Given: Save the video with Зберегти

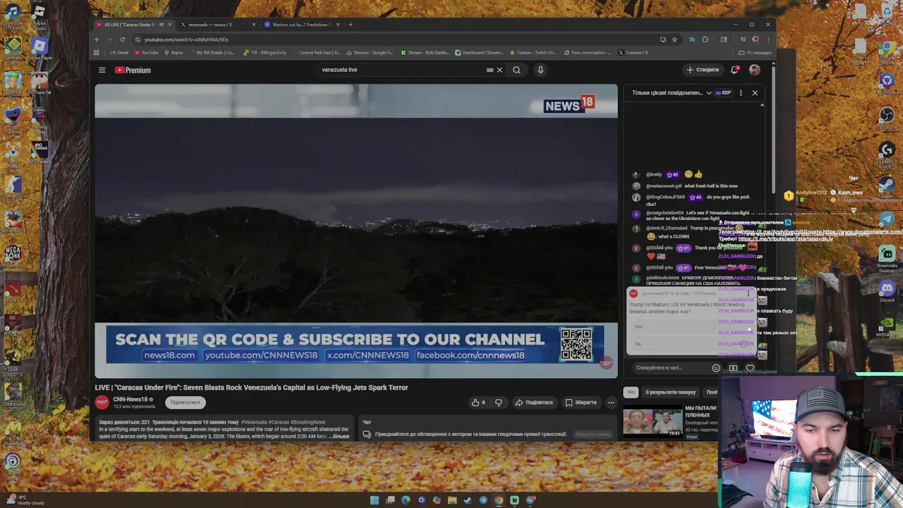Looking at the screenshot, I should [x=581, y=402].
